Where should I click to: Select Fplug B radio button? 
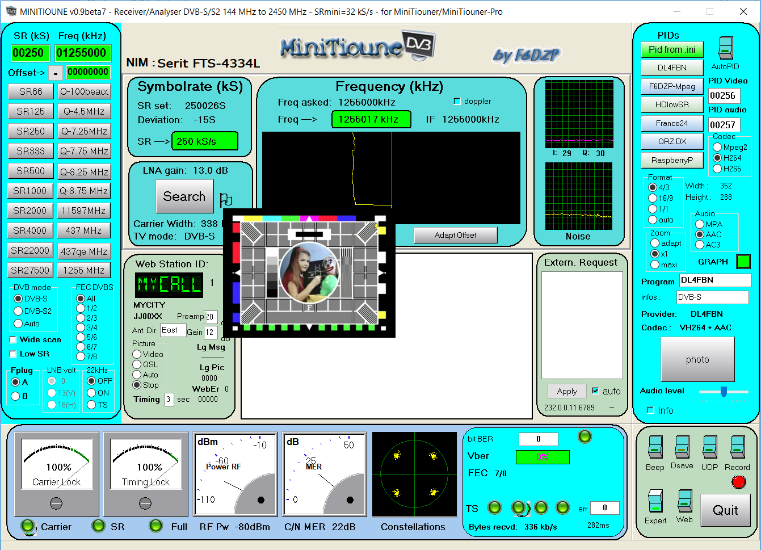click(x=16, y=396)
